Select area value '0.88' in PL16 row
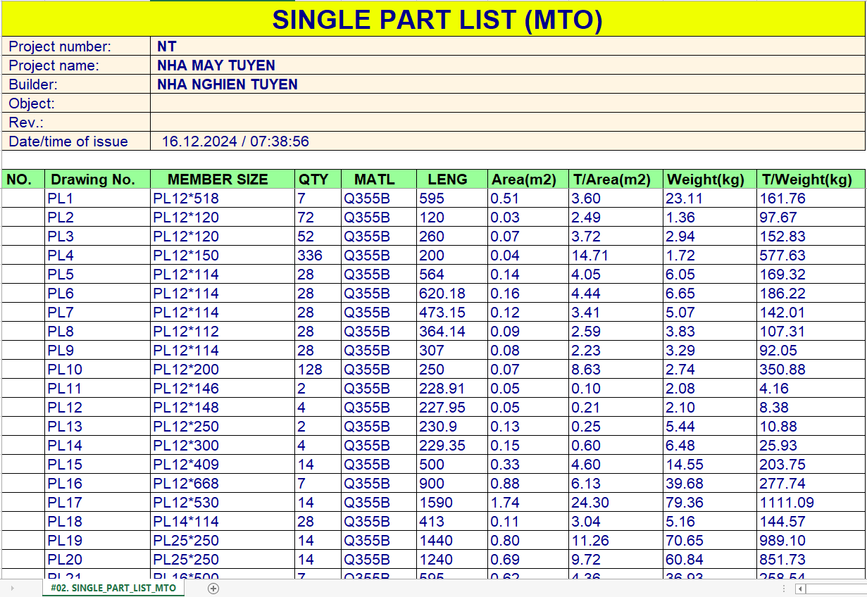 528,484
